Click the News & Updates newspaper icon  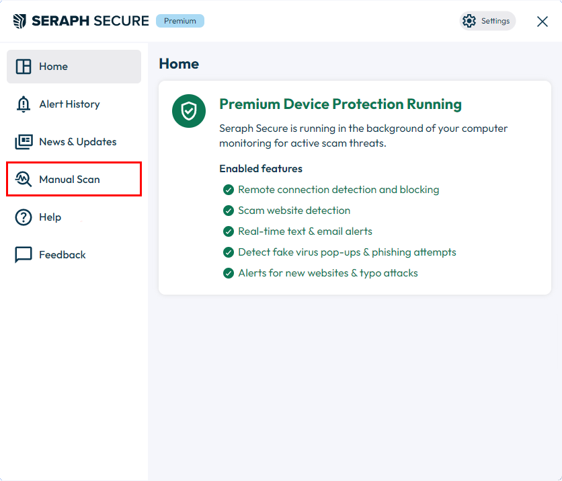pyautogui.click(x=24, y=142)
